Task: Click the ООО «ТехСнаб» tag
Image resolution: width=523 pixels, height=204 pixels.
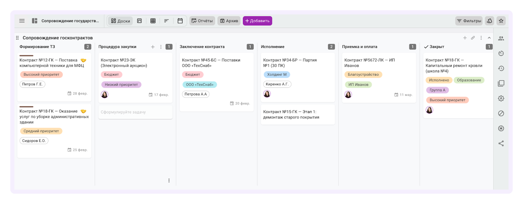Action: [x=200, y=85]
